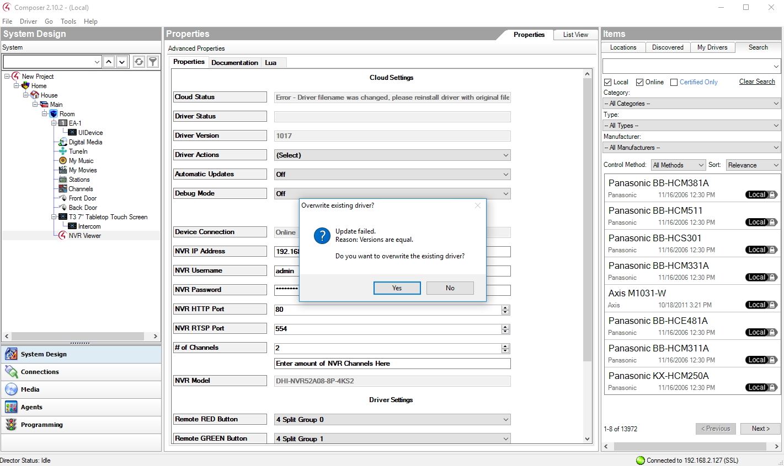The width and height of the screenshot is (784, 466).
Task: Click the Front Door camera icon
Action: point(63,198)
